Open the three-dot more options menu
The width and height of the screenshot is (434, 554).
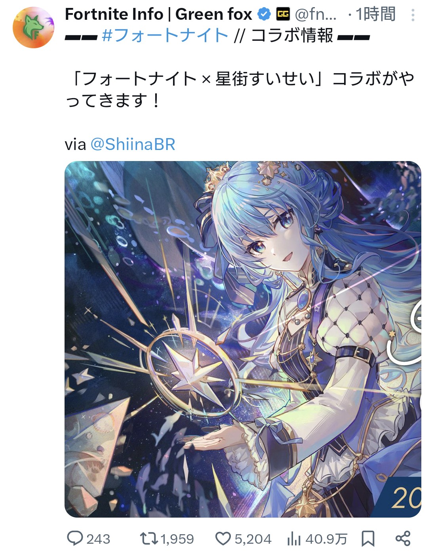tap(413, 15)
